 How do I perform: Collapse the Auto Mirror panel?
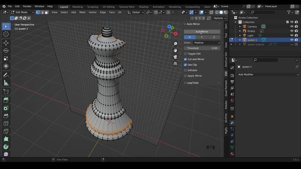(x=185, y=24)
